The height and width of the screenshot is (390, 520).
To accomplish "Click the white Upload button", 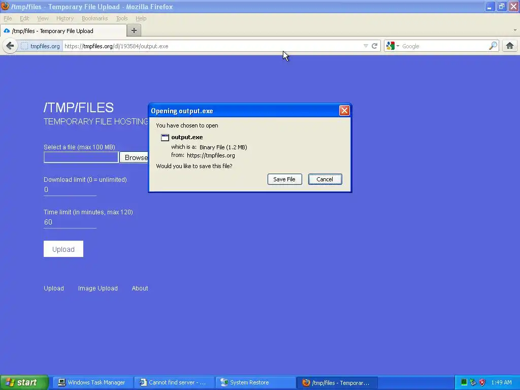I will (63, 249).
